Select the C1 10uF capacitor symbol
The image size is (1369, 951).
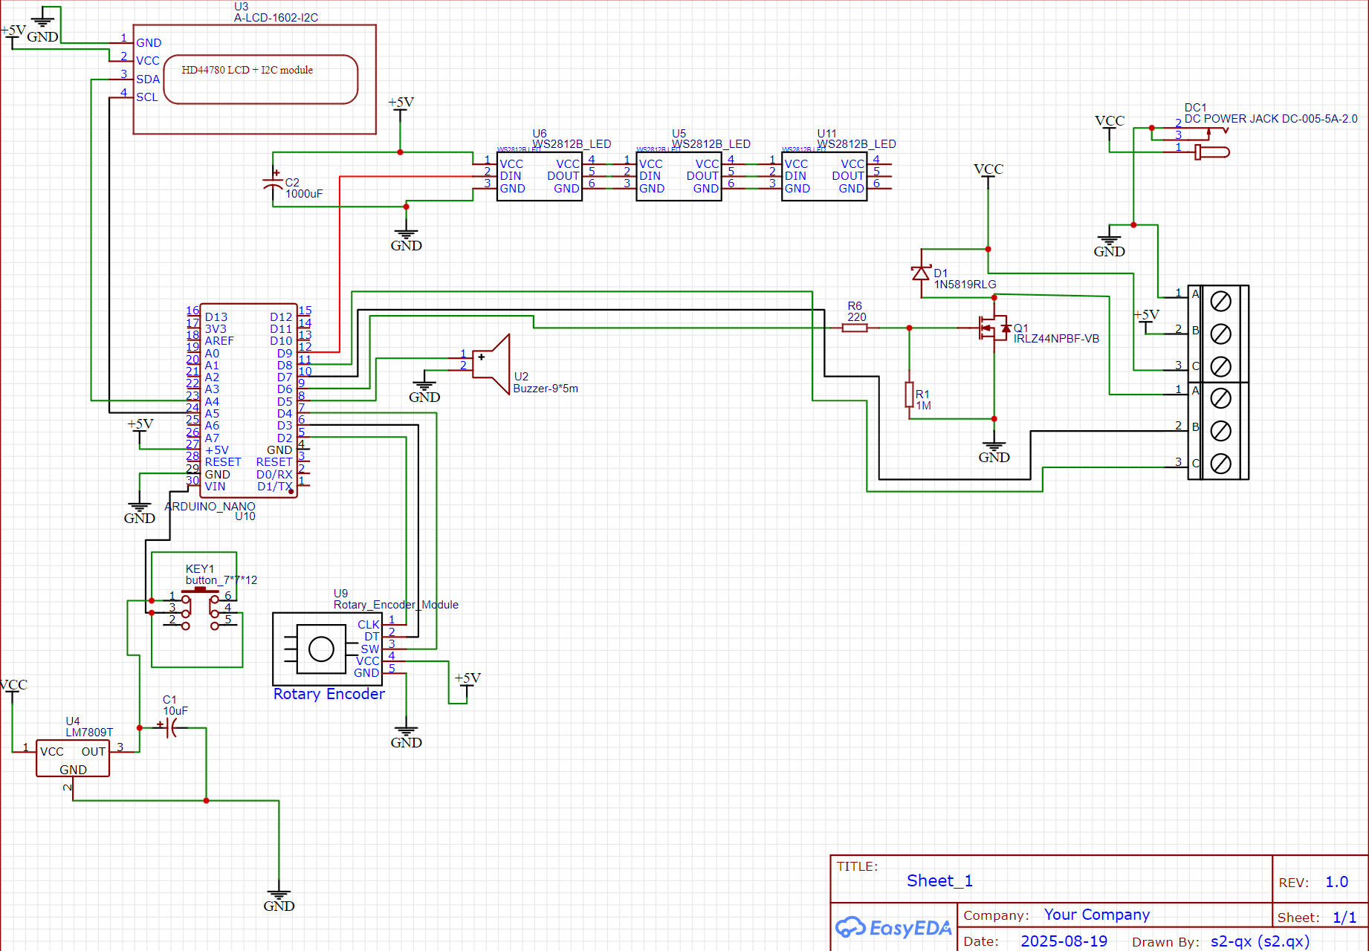click(171, 727)
